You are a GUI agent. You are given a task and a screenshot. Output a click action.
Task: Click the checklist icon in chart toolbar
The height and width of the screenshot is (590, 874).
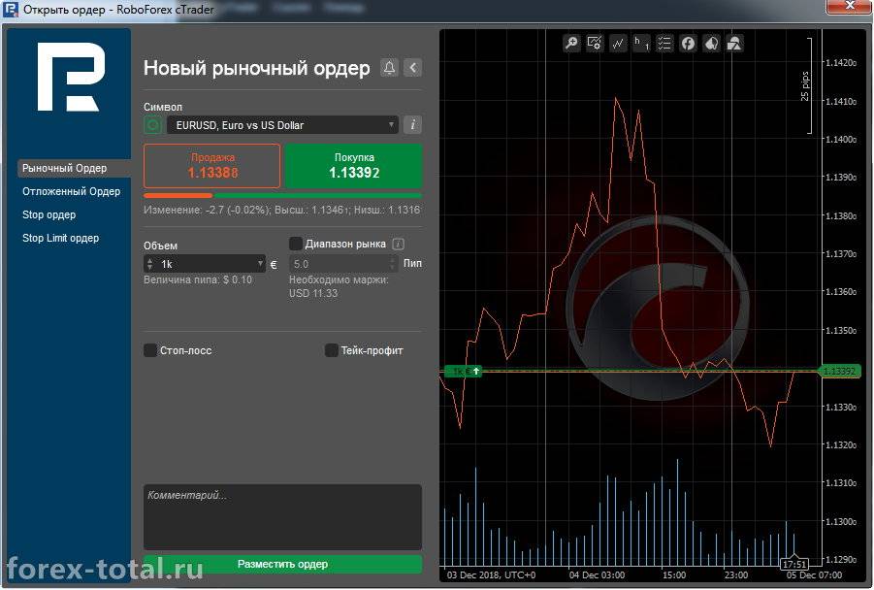pos(664,43)
